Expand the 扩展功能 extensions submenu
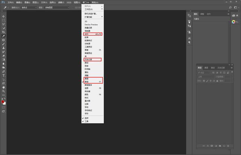 click(93, 17)
